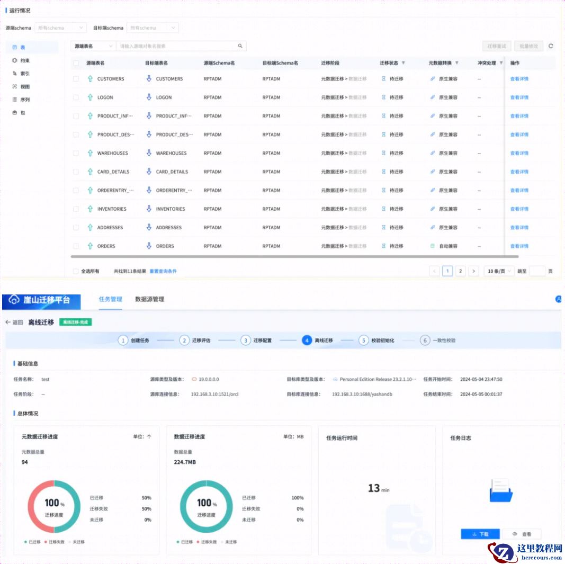Go to next page with the right chevron
Screen dimensions: 565x564
pyautogui.click(x=473, y=271)
